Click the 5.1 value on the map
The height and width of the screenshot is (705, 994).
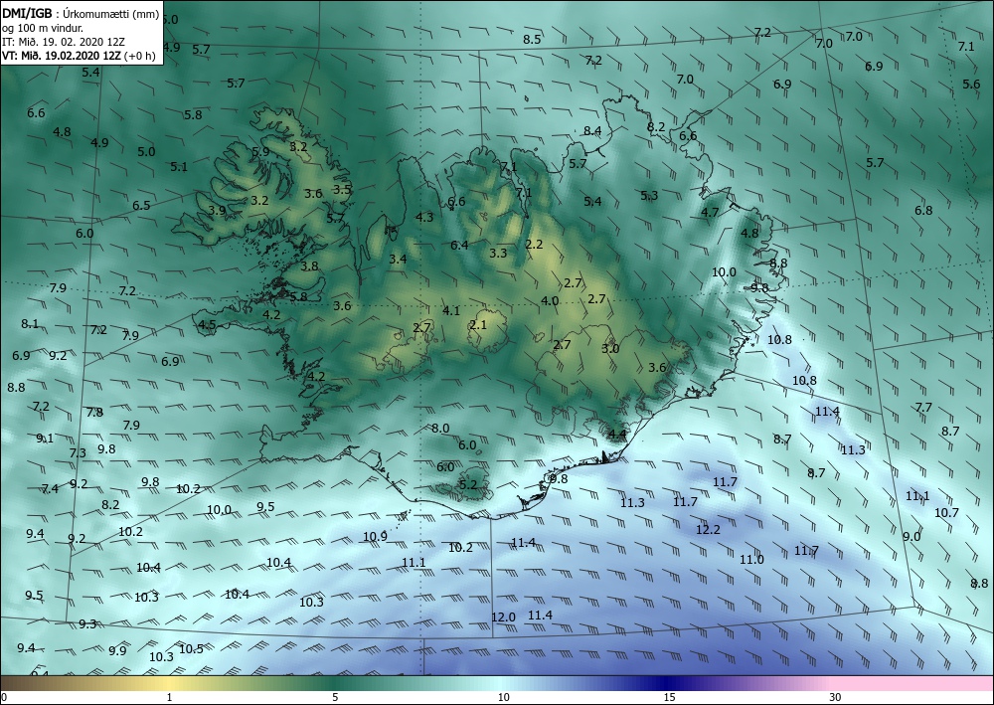179,167
